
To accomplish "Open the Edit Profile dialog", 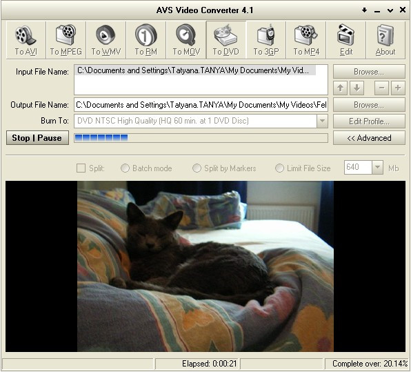I will [x=369, y=121].
